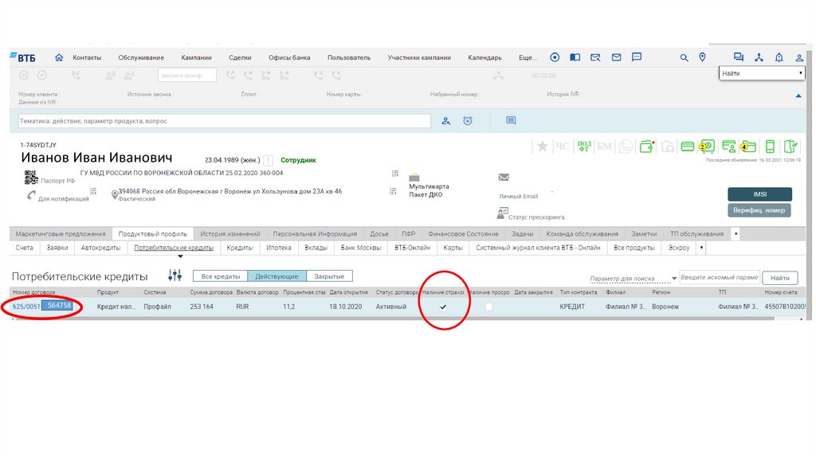
Task: Select the Закрытые filter
Action: click(329, 276)
